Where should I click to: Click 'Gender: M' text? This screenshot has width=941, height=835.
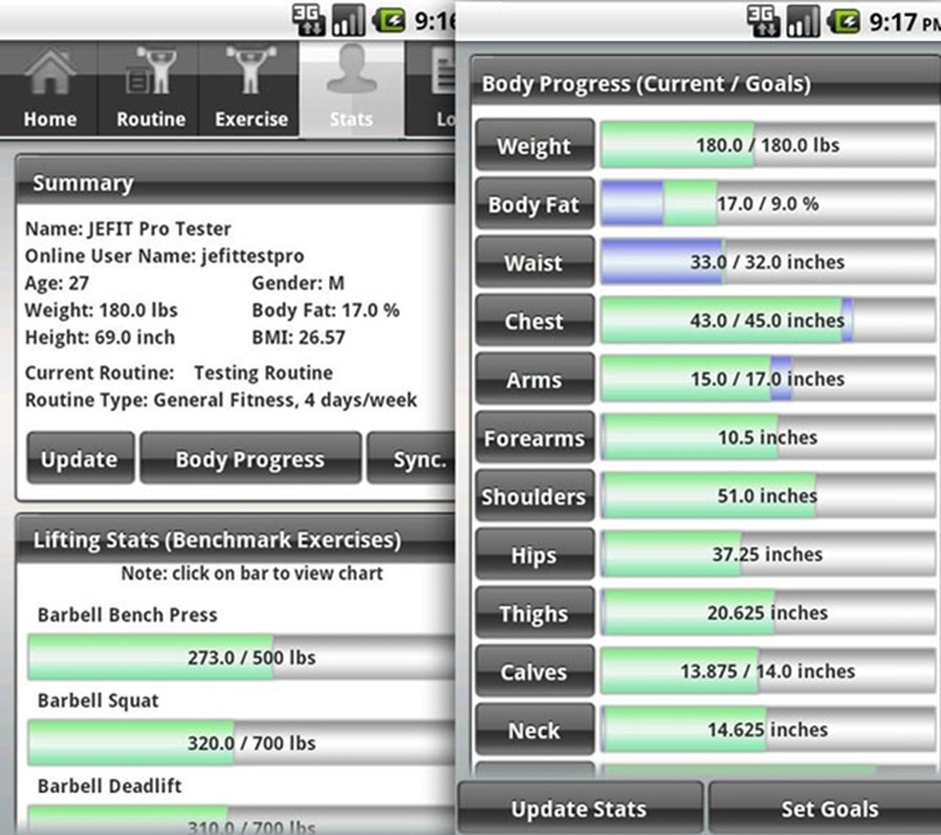click(298, 283)
